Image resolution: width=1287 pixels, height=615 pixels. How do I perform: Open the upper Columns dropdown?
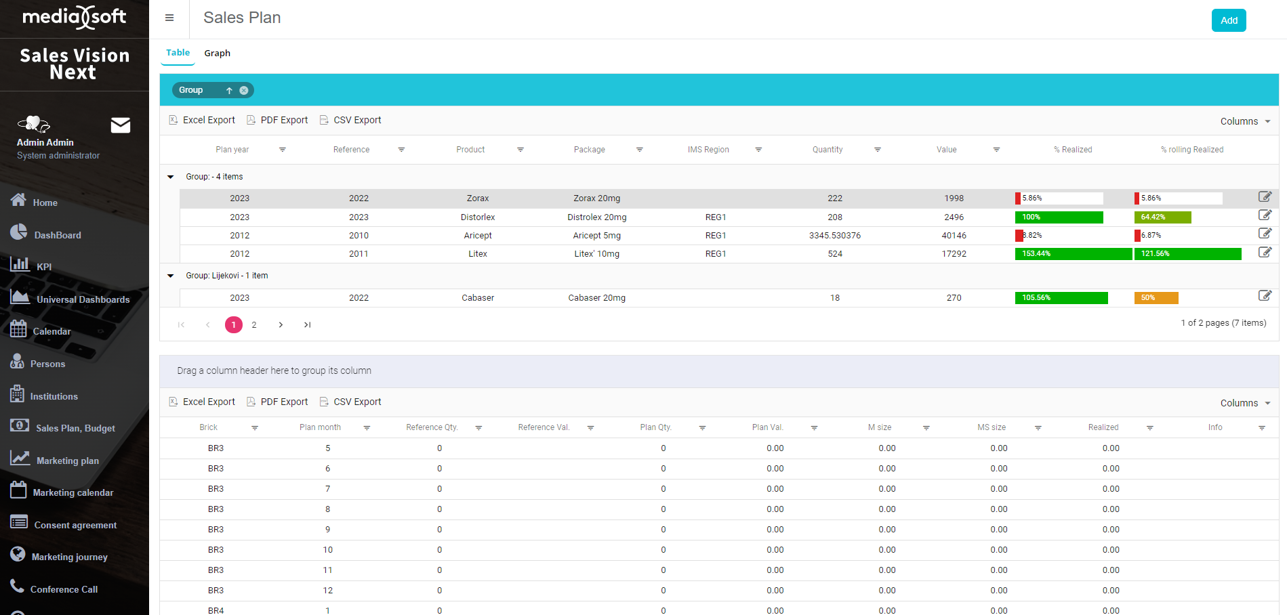1245,121
